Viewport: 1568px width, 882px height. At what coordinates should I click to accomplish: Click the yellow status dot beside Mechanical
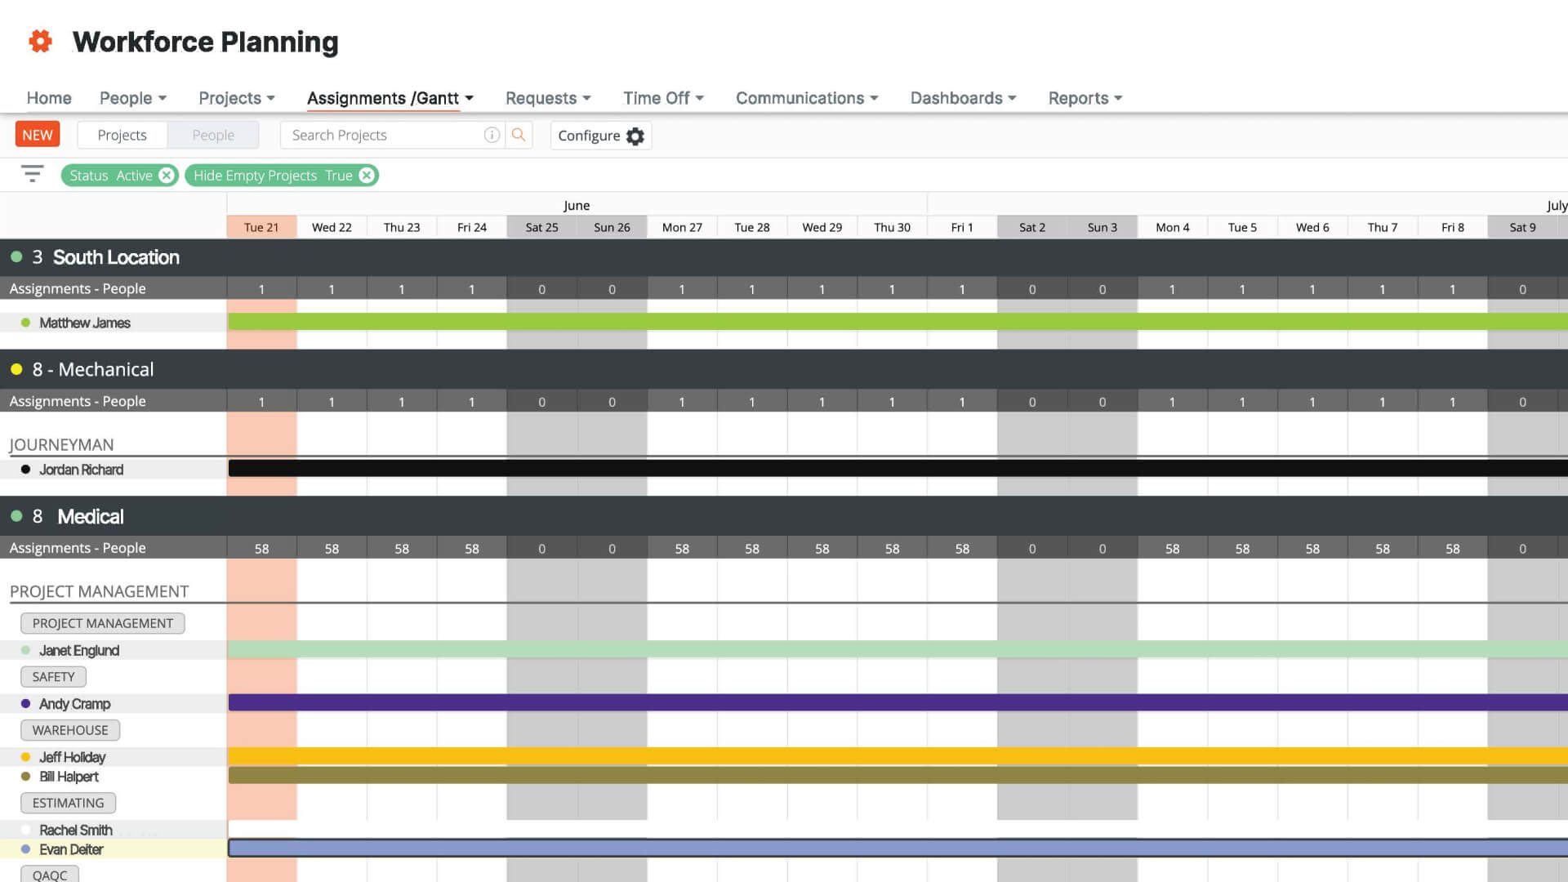click(x=17, y=369)
